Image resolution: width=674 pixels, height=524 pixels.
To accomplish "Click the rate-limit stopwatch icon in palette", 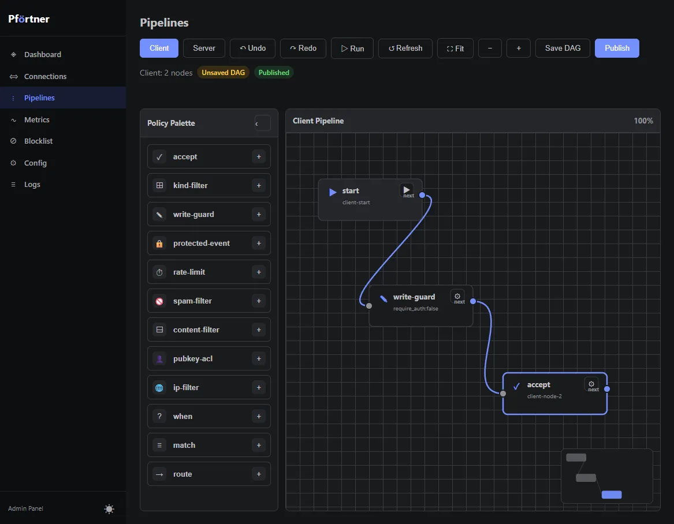I will tap(159, 272).
